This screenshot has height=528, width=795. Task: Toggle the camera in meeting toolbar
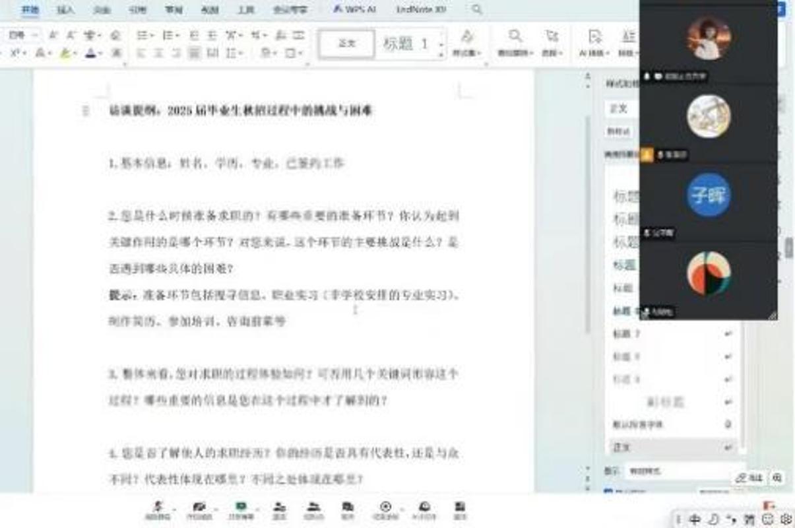point(199,510)
